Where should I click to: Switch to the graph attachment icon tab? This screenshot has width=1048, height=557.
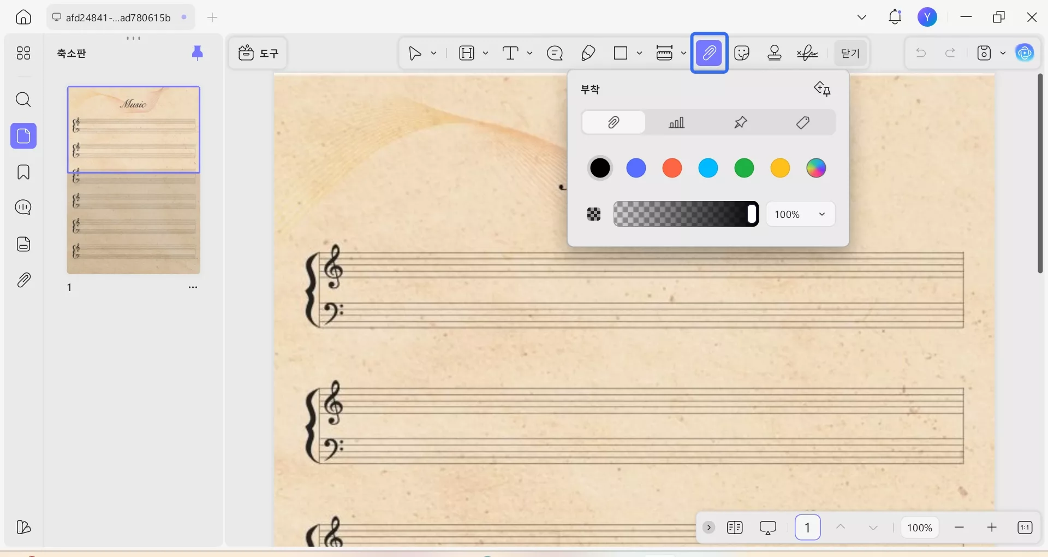click(x=677, y=122)
